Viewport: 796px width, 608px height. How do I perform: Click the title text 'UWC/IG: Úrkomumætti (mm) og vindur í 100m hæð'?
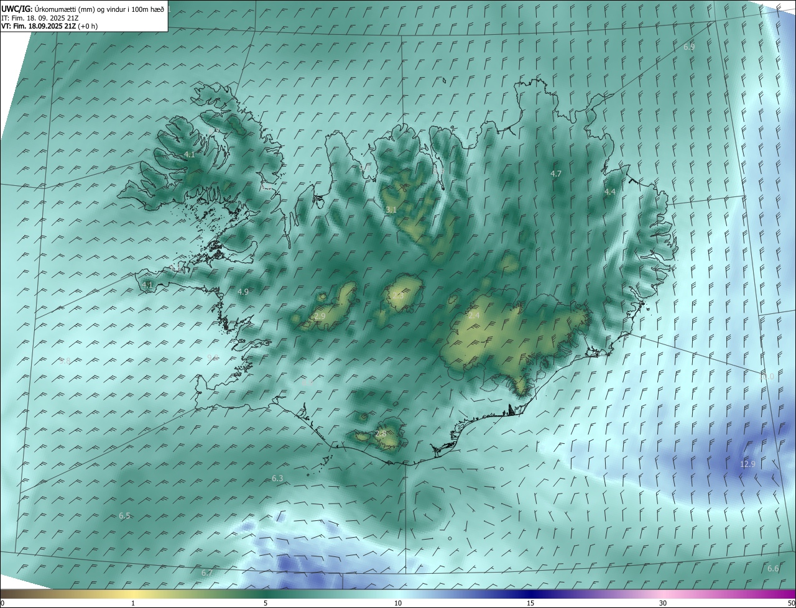tap(83, 9)
